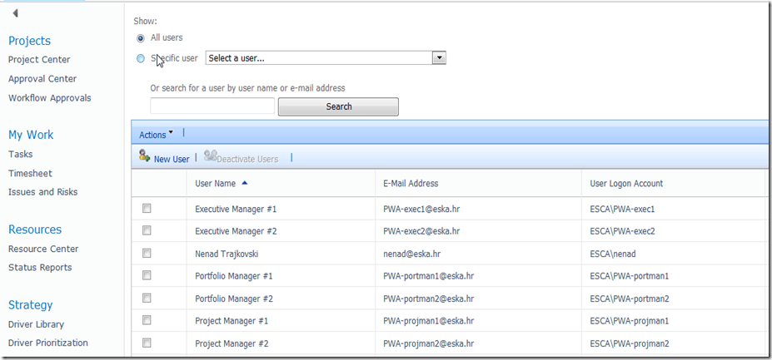Enable checkbox for Portfolio Manager #2
The image size is (772, 360).
tap(147, 298)
